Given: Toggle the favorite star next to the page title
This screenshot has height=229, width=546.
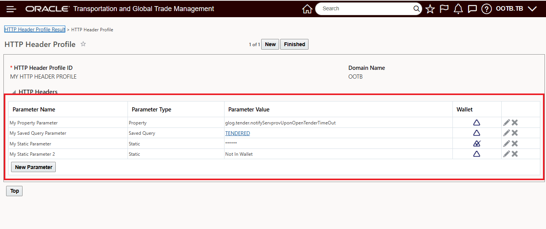Looking at the screenshot, I should pyautogui.click(x=83, y=44).
